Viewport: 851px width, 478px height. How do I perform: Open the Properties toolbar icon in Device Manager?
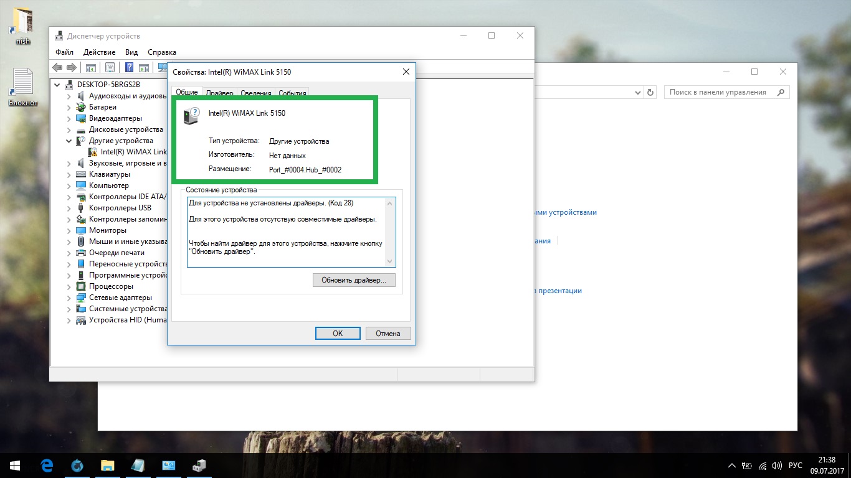click(x=110, y=67)
